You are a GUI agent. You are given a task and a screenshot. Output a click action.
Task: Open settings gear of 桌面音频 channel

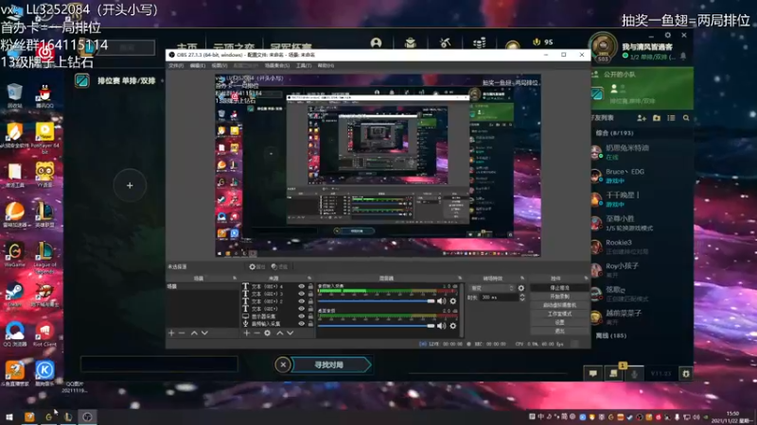[x=453, y=326]
